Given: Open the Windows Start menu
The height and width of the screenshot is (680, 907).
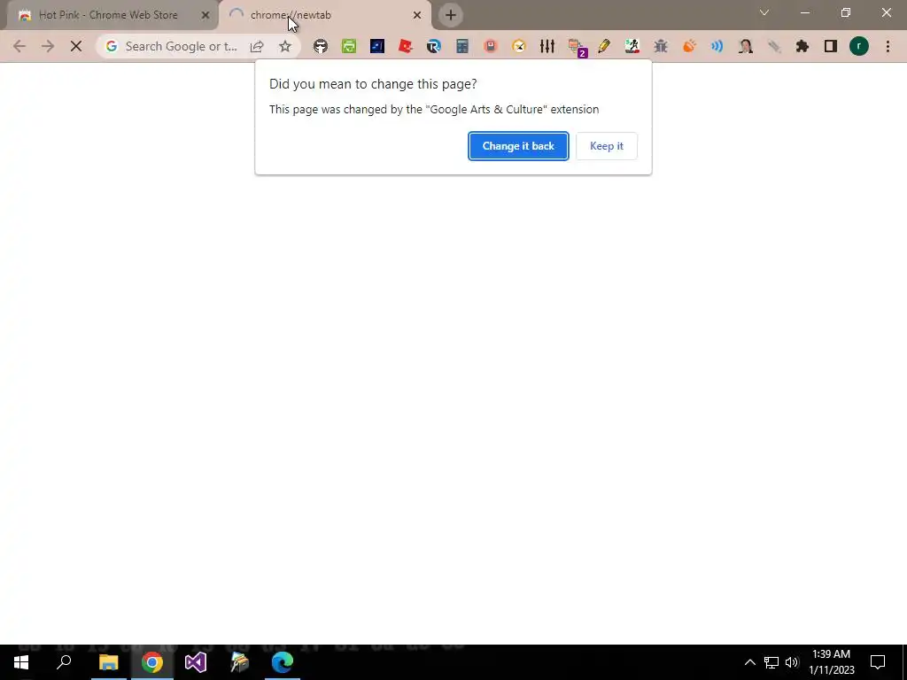Looking at the screenshot, I should click(21, 662).
